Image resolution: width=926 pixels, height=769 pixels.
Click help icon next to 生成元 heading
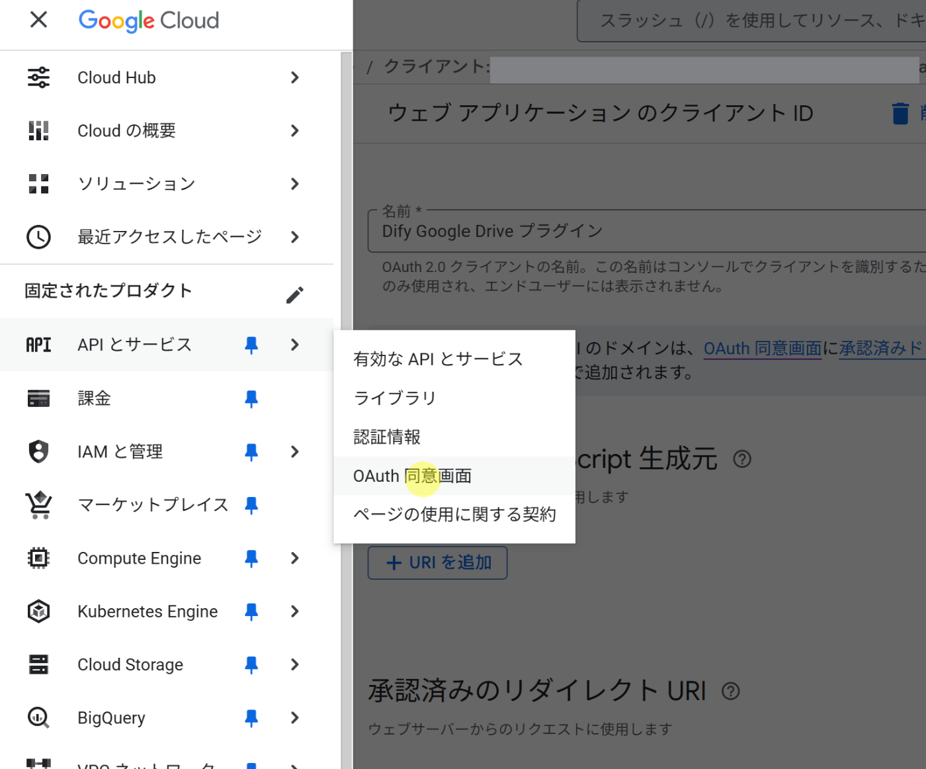pos(742,459)
